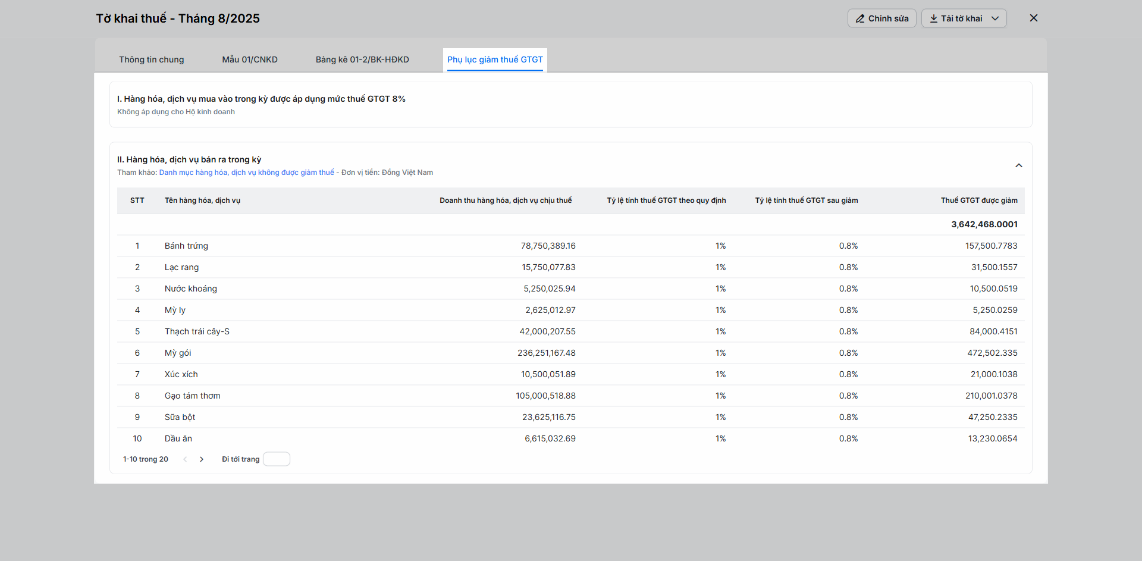Screen dimensions: 1142x561
Task: Click the Tên hàng hóa, dịch vụ header
Action: coord(202,200)
